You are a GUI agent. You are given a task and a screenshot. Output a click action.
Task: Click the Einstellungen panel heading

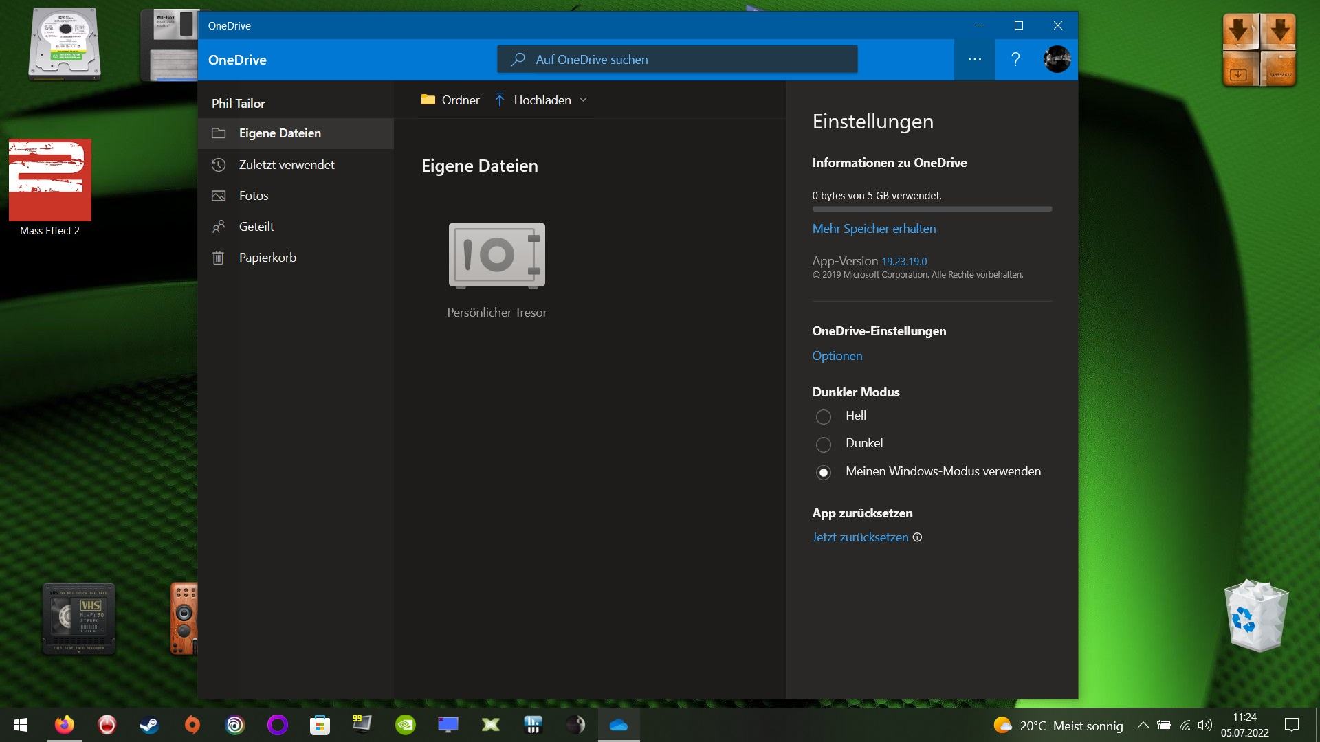(x=872, y=122)
